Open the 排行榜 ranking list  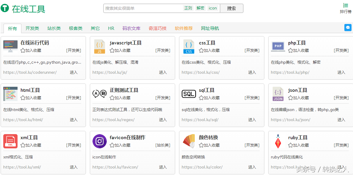[x=346, y=8]
